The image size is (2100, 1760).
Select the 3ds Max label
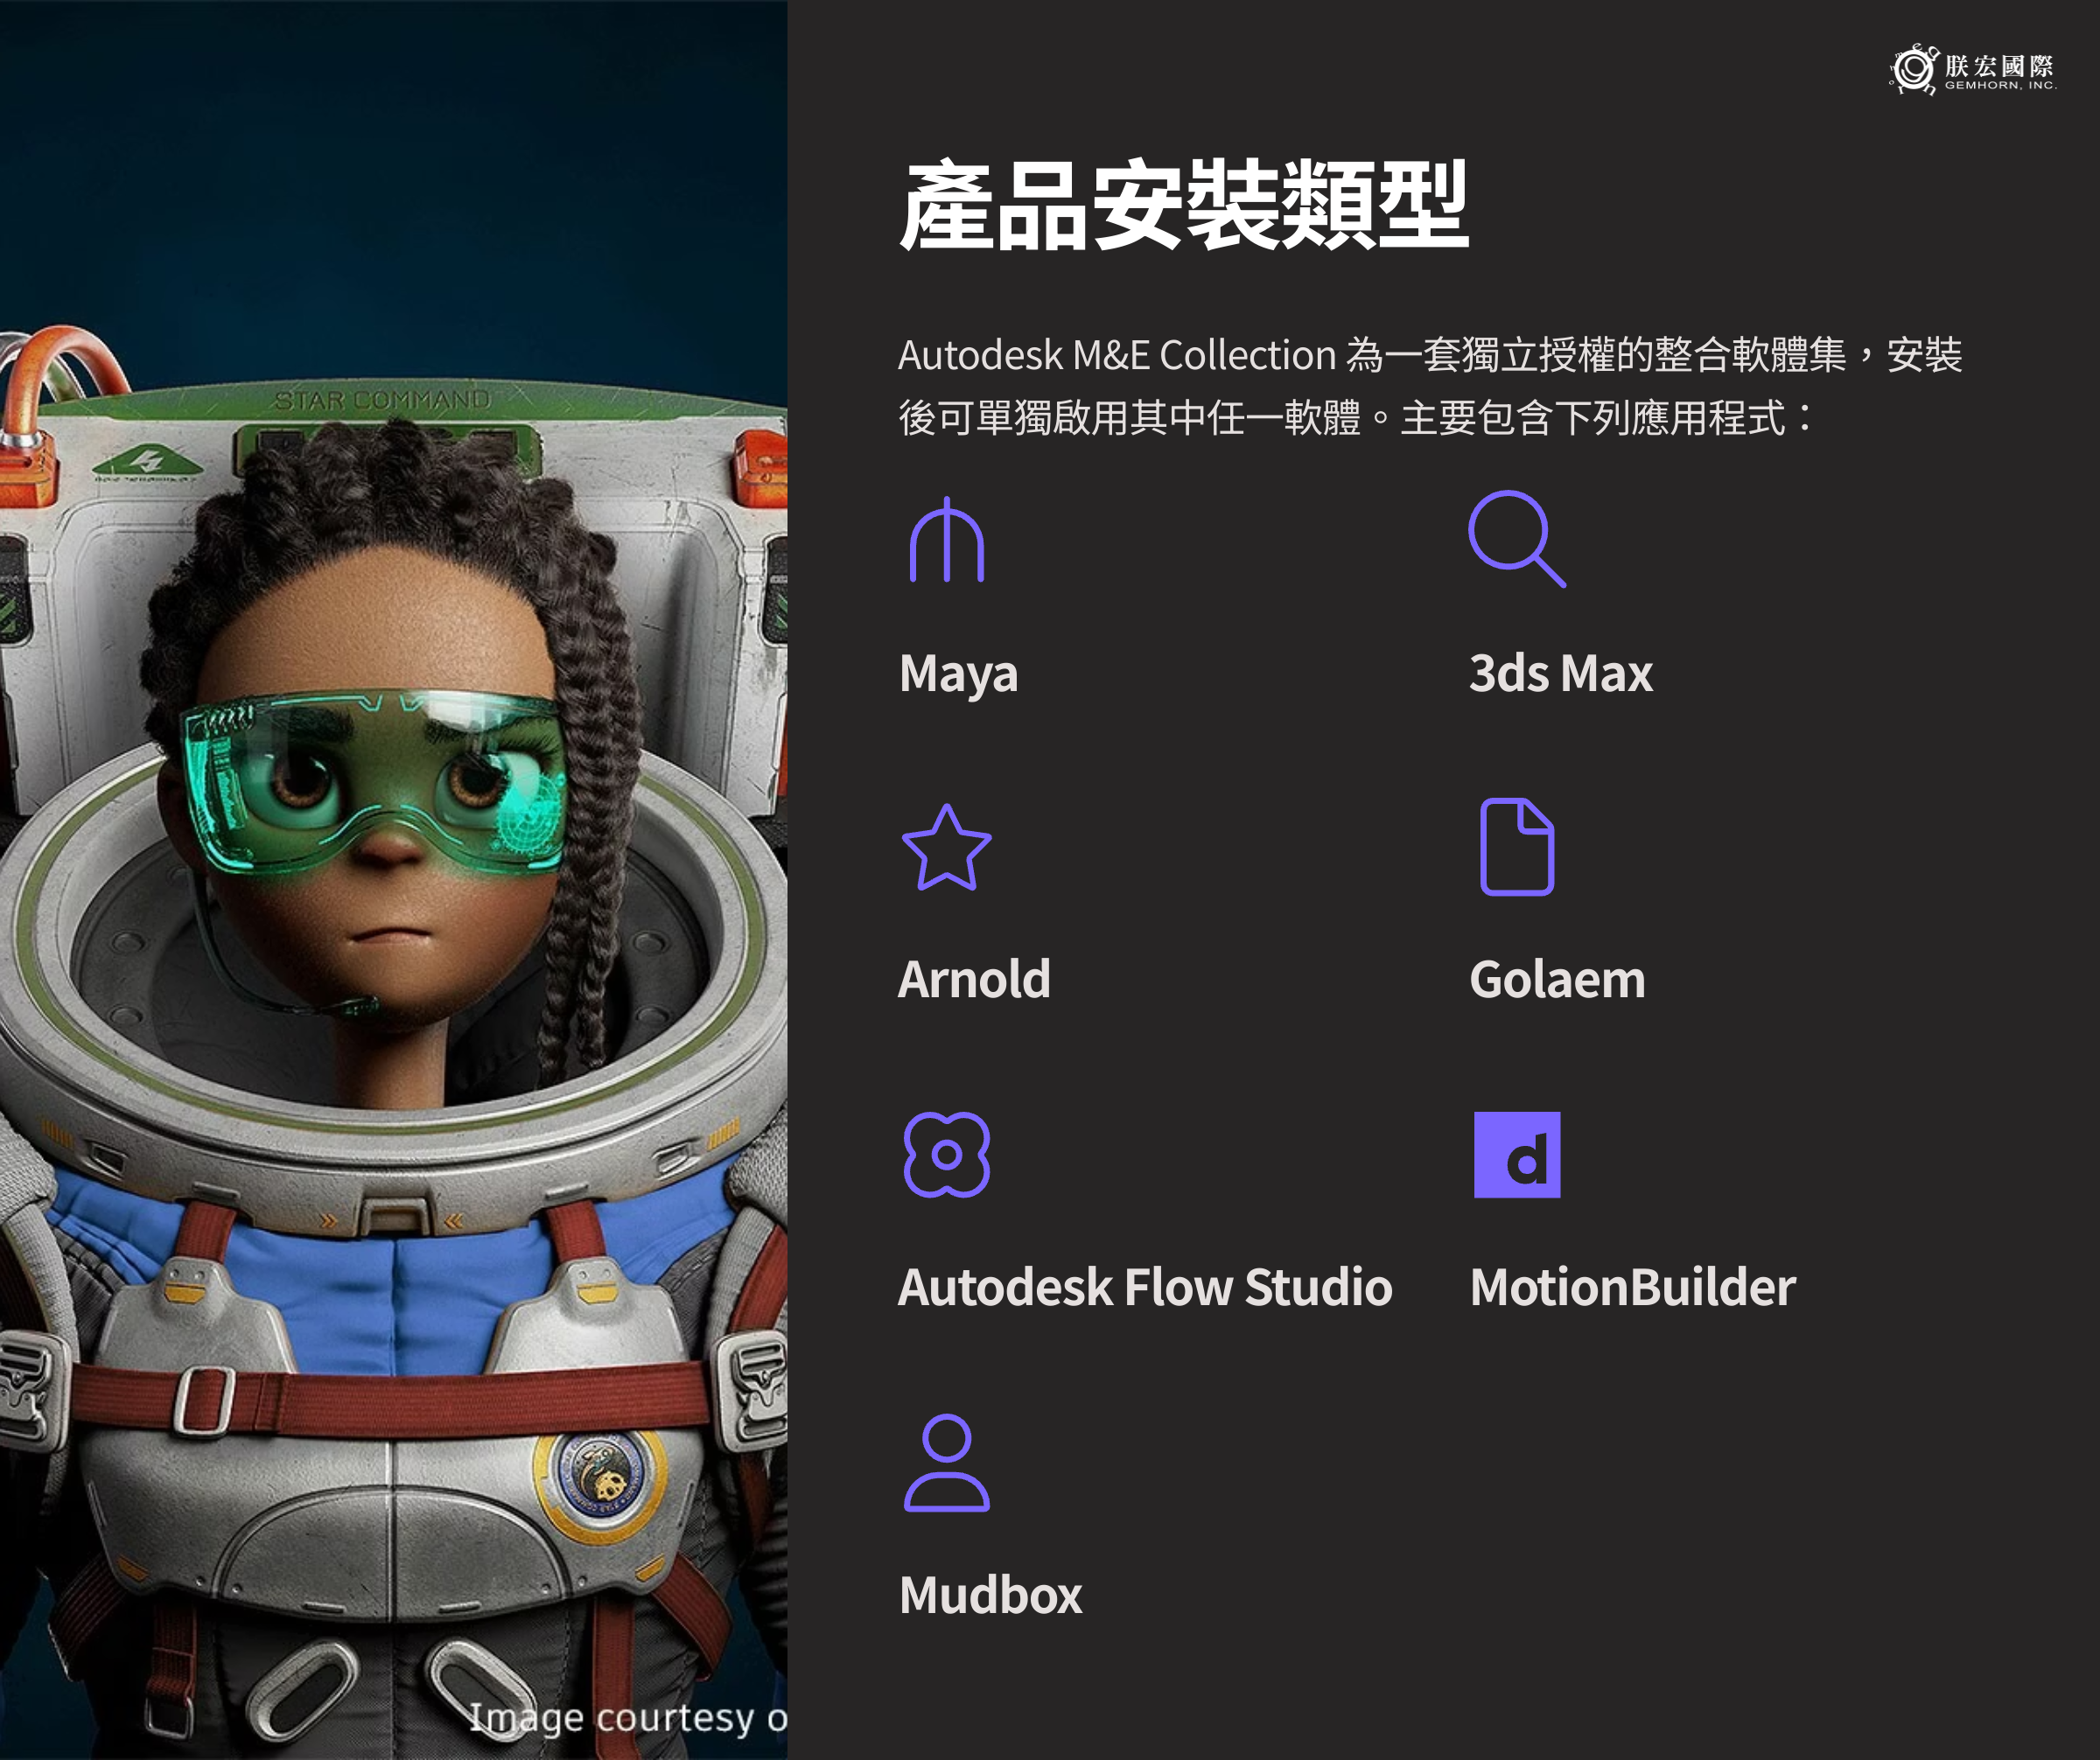1560,673
